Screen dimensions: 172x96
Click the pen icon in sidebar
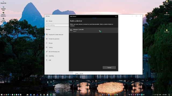47,51
